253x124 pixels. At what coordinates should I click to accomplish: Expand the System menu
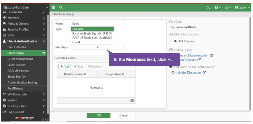tap(24, 100)
